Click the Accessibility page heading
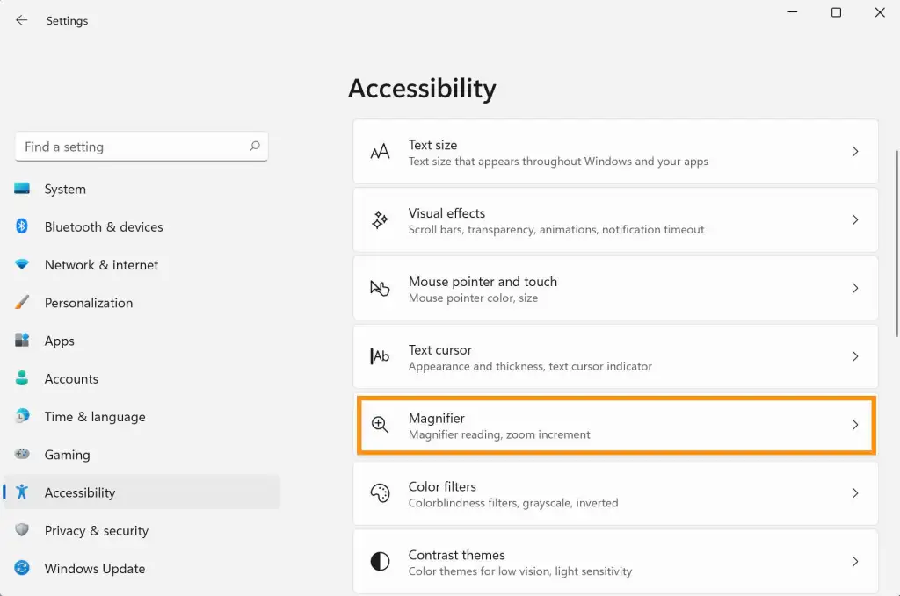This screenshot has width=900, height=596. click(x=422, y=89)
